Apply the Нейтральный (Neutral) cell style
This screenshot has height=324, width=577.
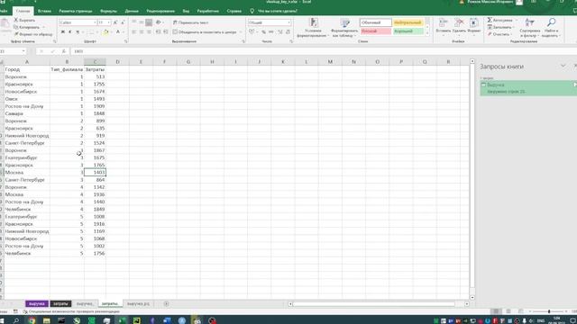[408, 22]
